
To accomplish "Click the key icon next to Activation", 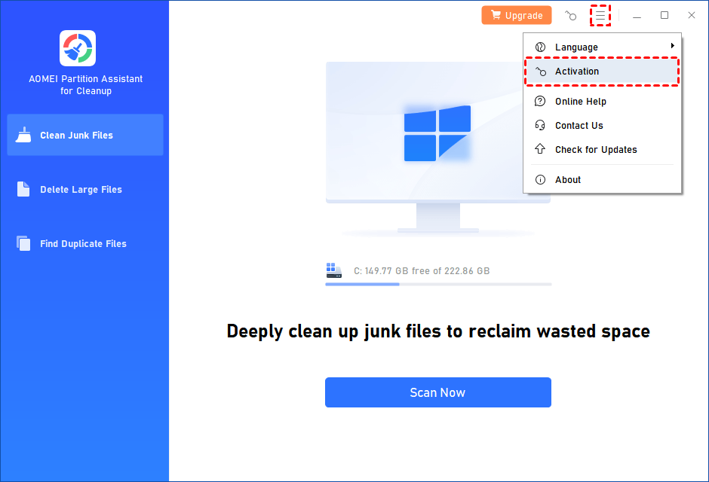I will (x=541, y=72).
